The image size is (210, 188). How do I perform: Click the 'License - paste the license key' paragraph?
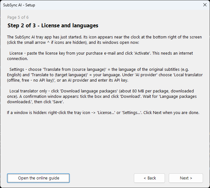click(x=100, y=56)
